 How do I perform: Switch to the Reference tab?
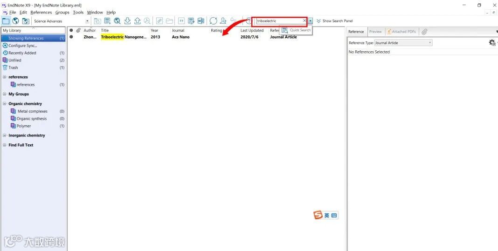356,32
